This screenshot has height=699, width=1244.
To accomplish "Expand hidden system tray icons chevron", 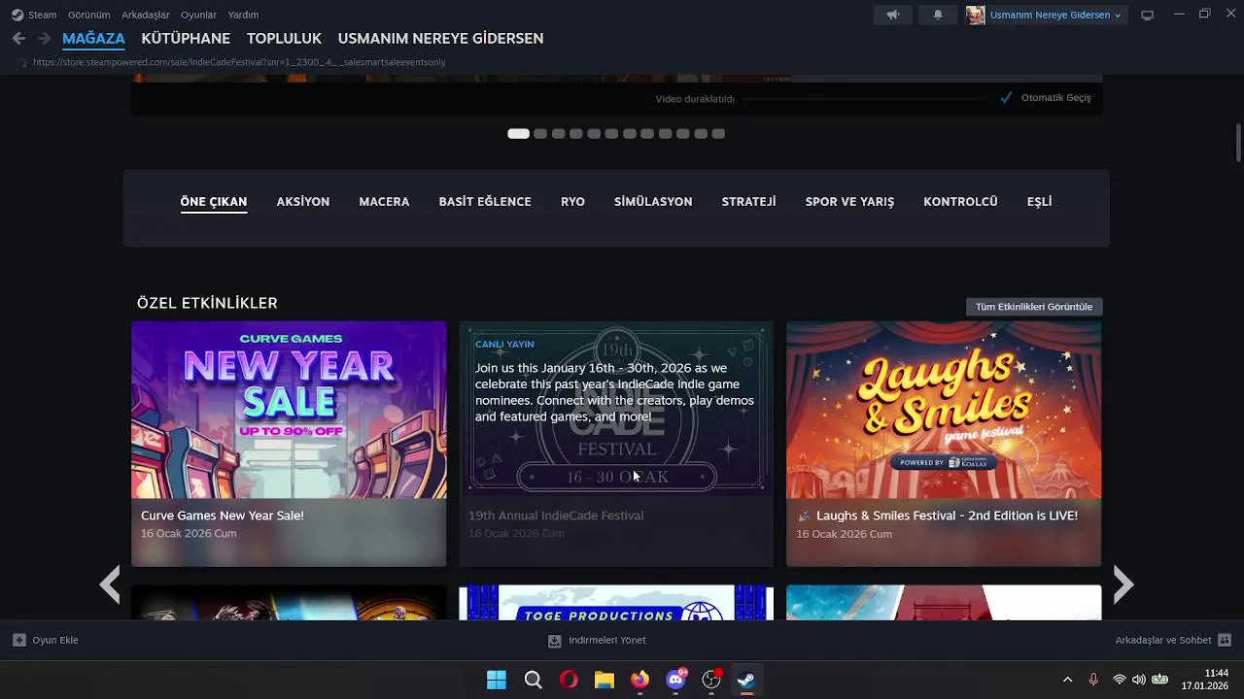I will (1067, 680).
